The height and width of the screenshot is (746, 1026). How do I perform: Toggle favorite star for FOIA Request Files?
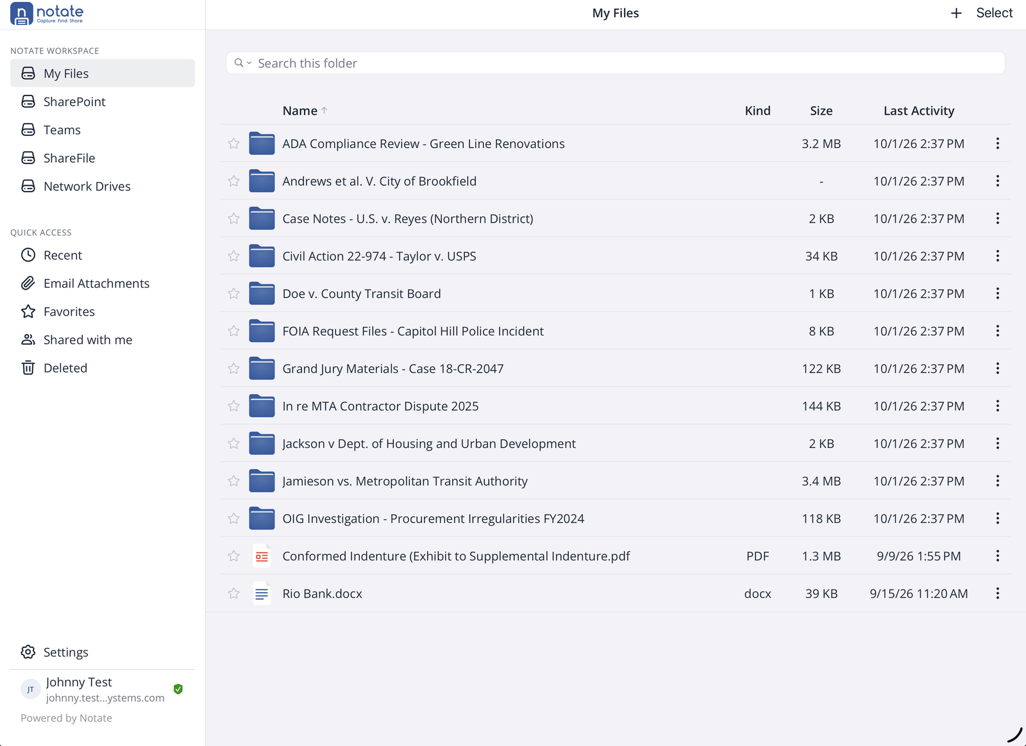[233, 331]
